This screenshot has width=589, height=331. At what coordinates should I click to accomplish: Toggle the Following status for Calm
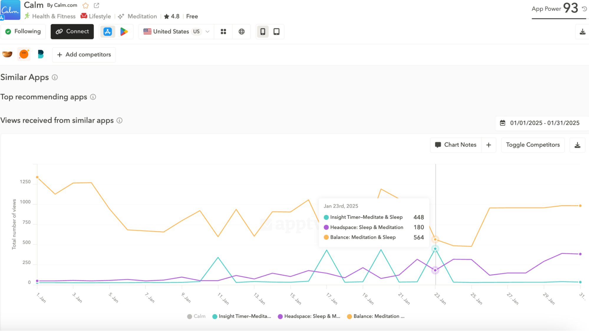point(23,32)
